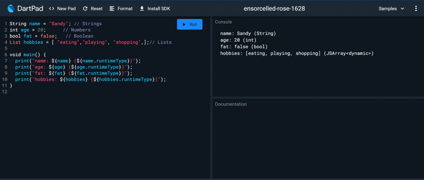Click the Install SDK download icon
Viewport: 424px width, 180px height.
tap(142, 9)
